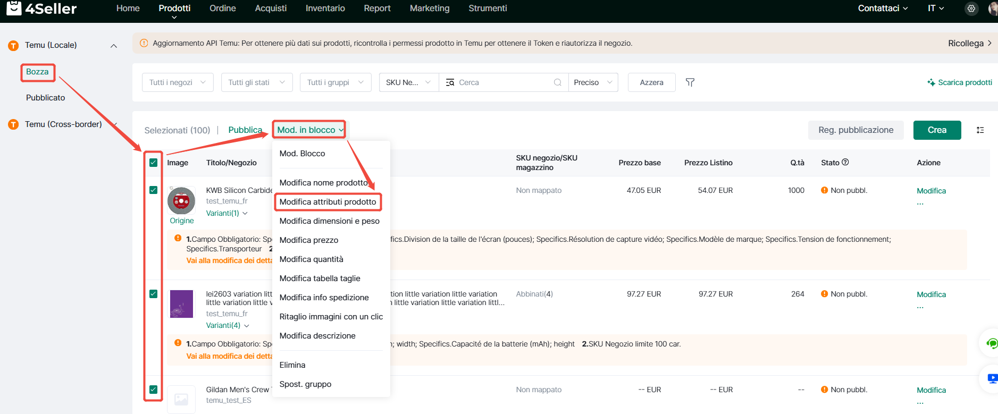Image resolution: width=998 pixels, height=414 pixels.
Task: Choose Elimina in bulk menu
Action: (x=331, y=365)
